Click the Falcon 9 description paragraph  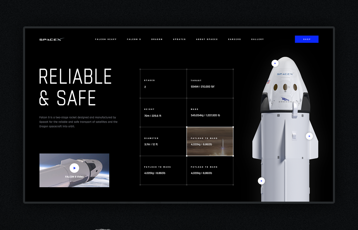click(78, 122)
